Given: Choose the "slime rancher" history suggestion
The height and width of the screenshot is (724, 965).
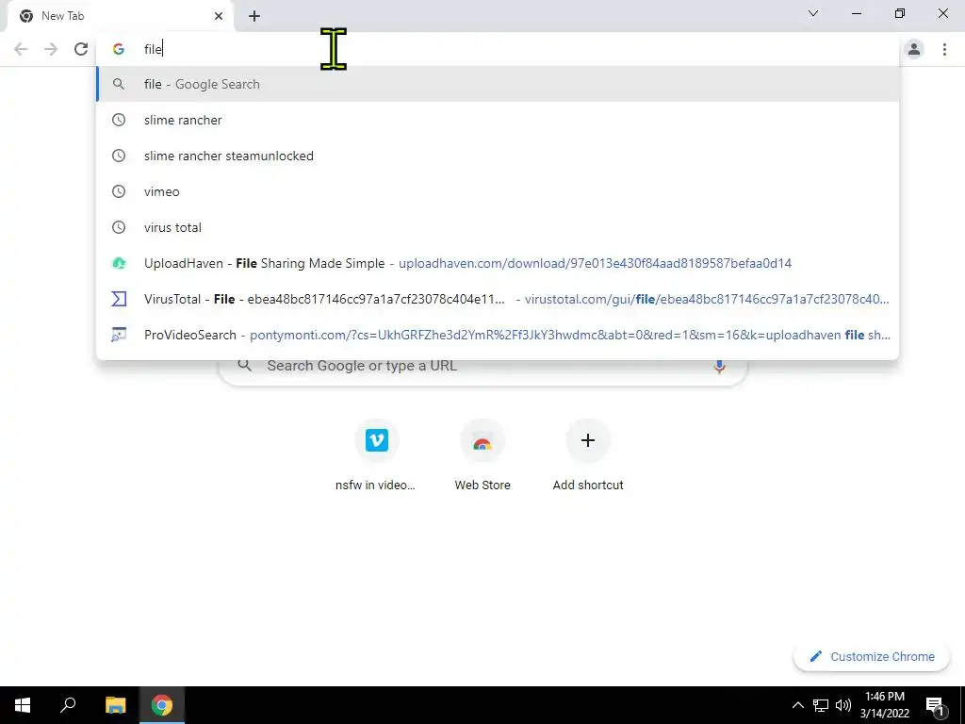Looking at the screenshot, I should click(498, 120).
